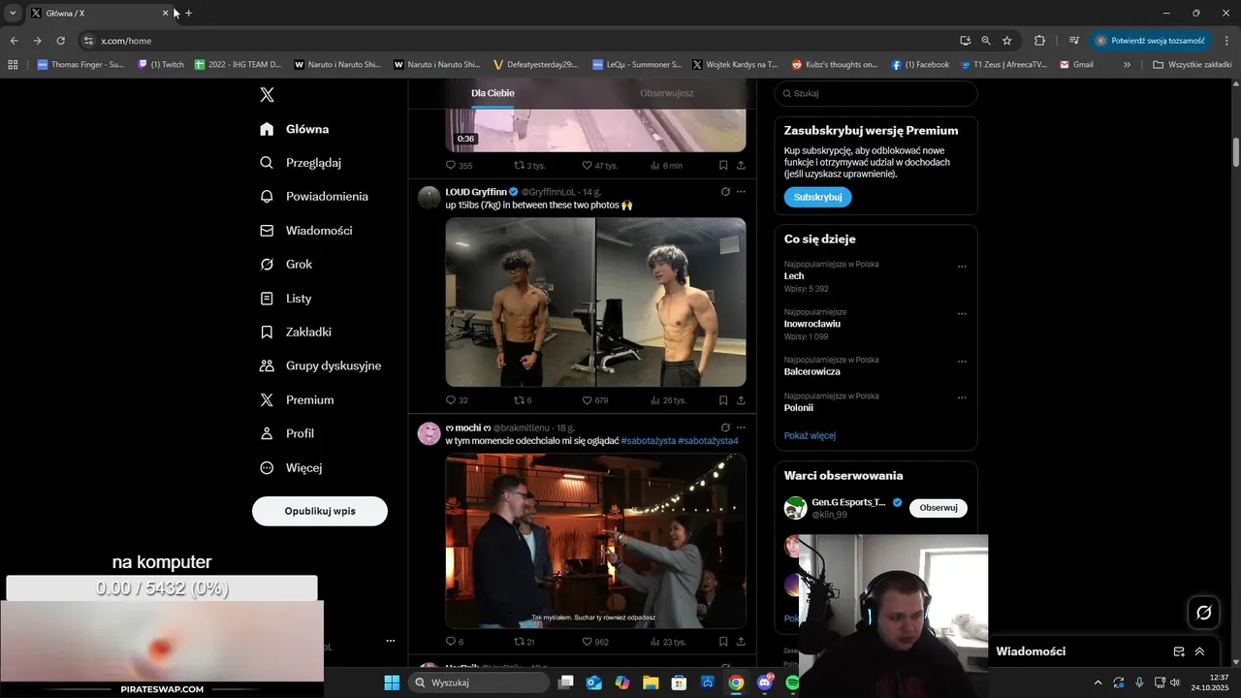Bookmark the mochi post
Screen dimensions: 1241x698
pos(723,642)
